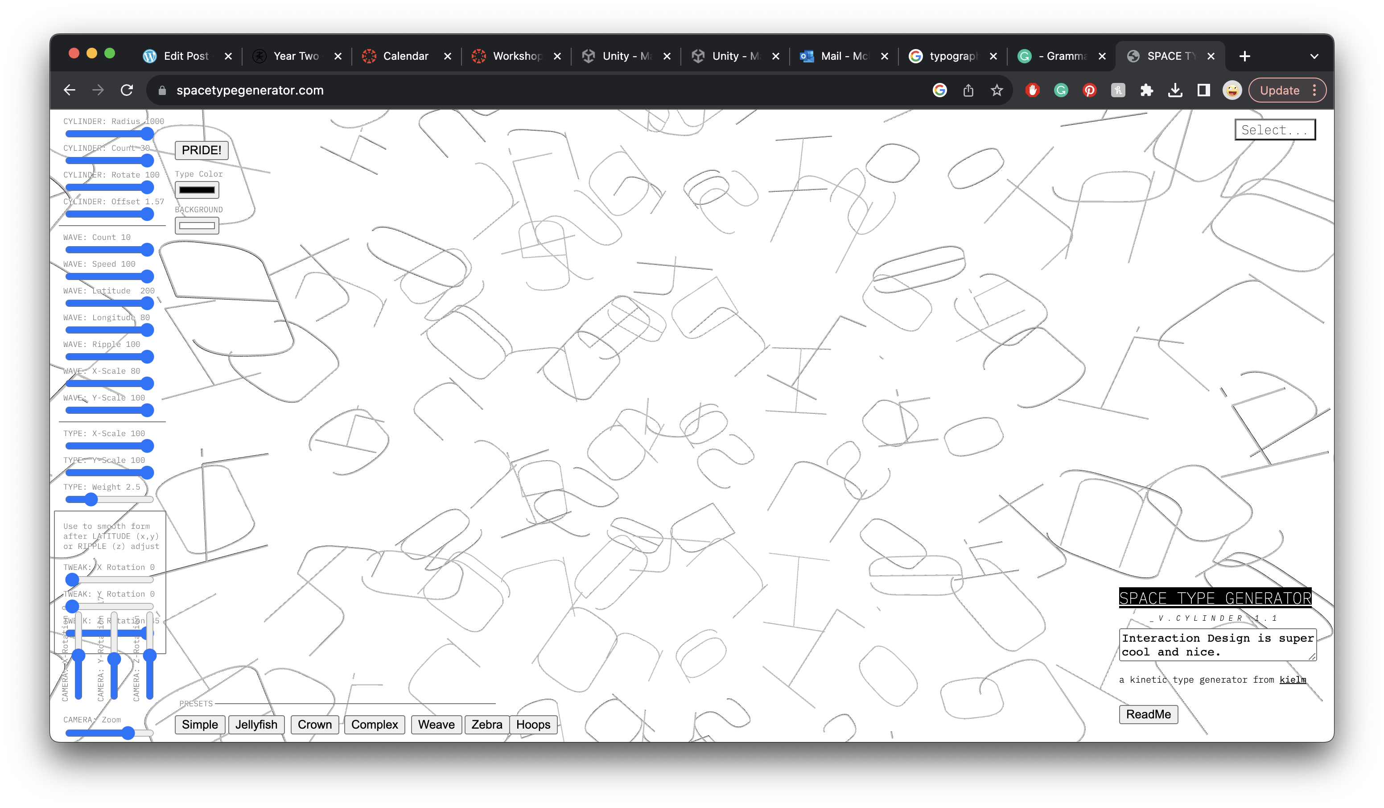Switch to the Edit Post tab

click(185, 56)
